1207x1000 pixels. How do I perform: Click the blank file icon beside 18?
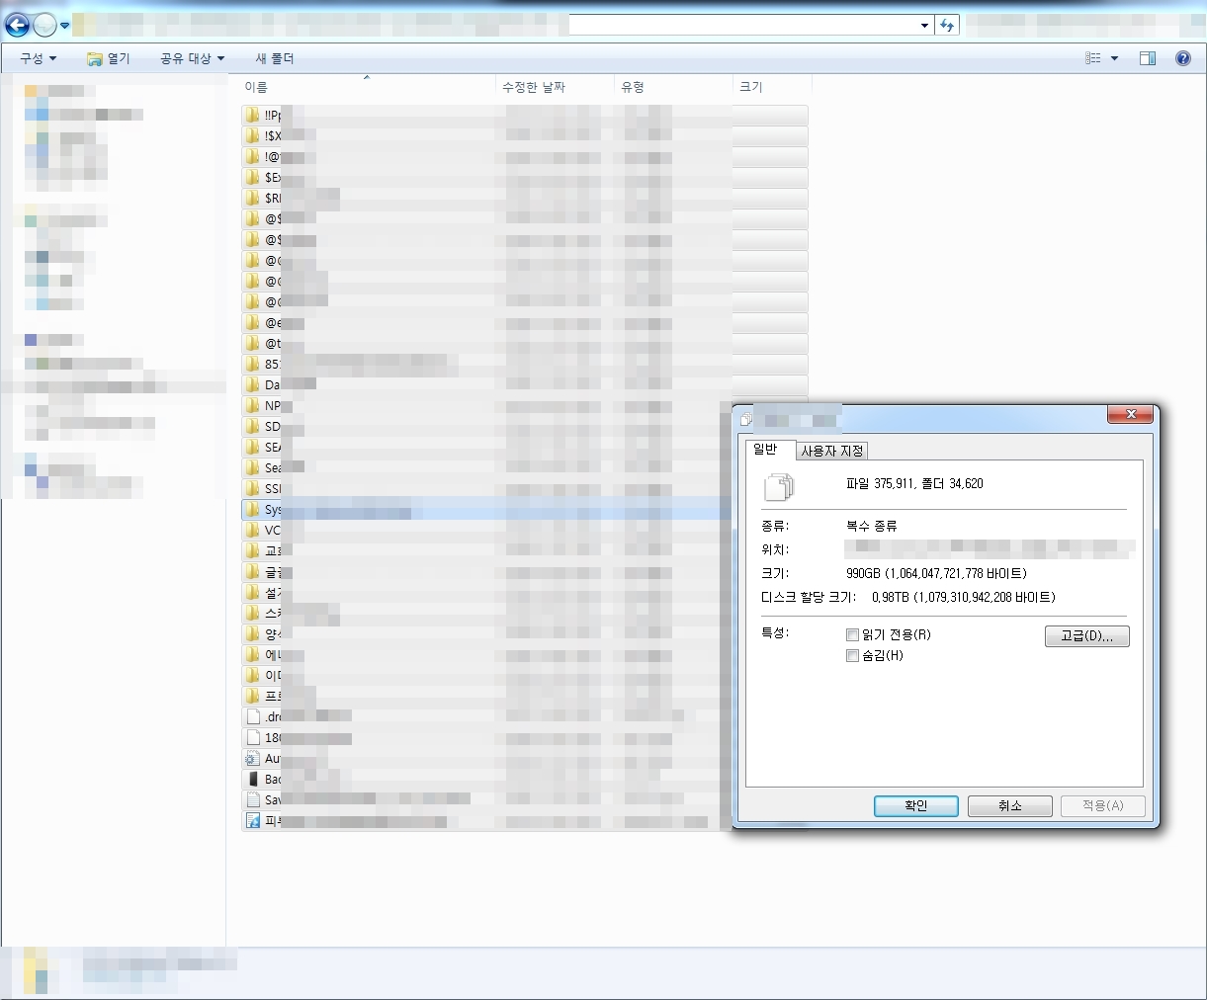252,737
